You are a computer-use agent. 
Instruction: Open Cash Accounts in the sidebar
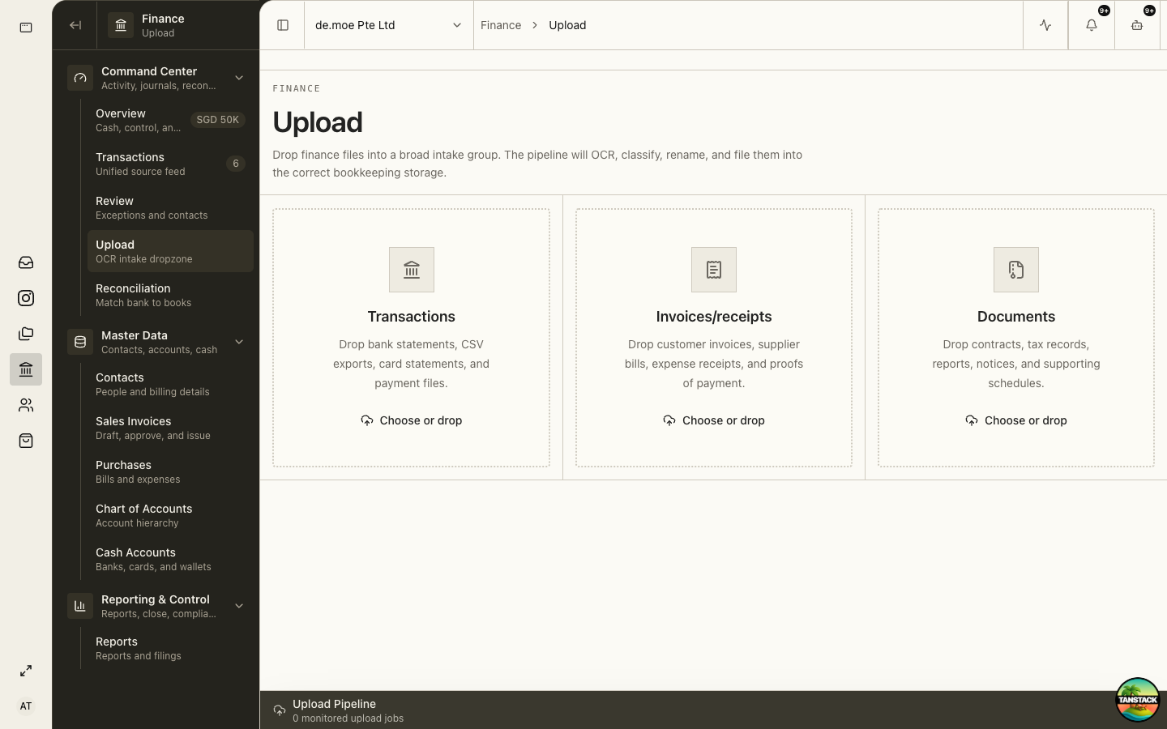point(170,559)
